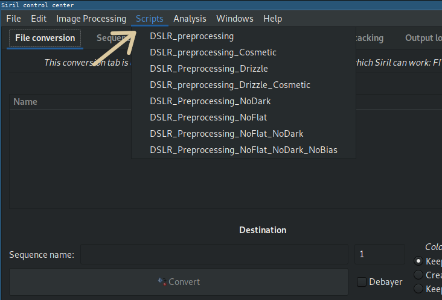Run DSLR_preprocessing_Drizzle_Cosmetic script
Image resolution: width=442 pixels, height=300 pixels.
243,85
